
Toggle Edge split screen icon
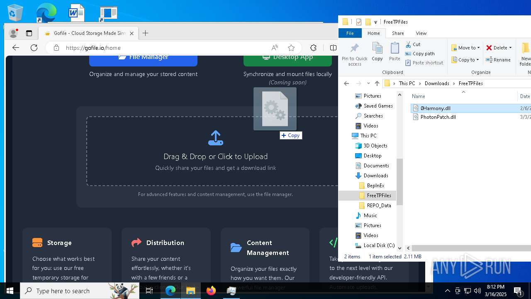pyautogui.click(x=333, y=48)
